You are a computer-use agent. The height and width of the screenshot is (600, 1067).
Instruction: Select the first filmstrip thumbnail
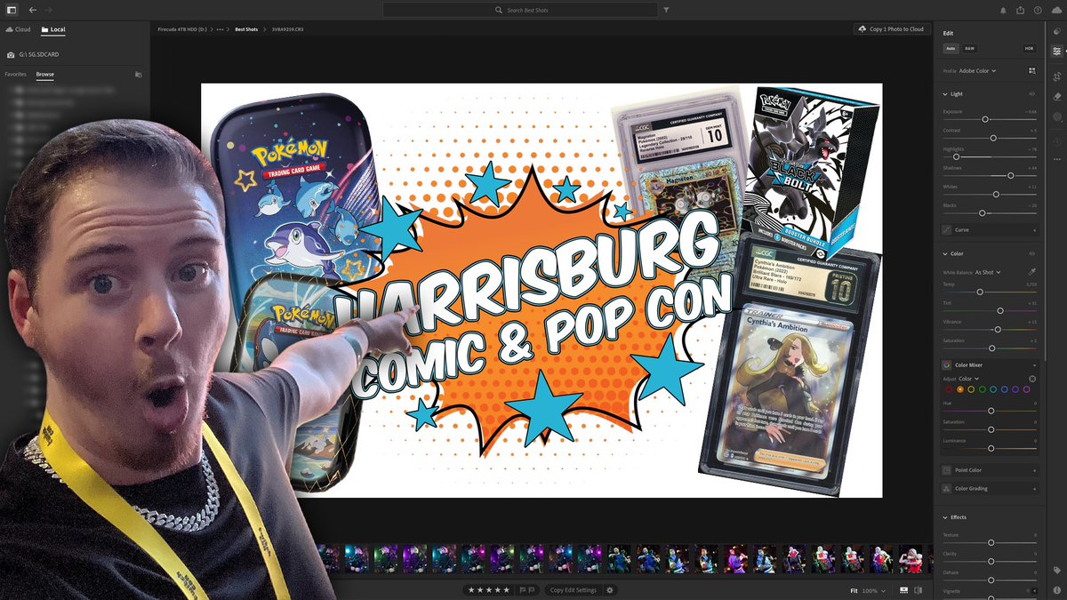(x=331, y=558)
